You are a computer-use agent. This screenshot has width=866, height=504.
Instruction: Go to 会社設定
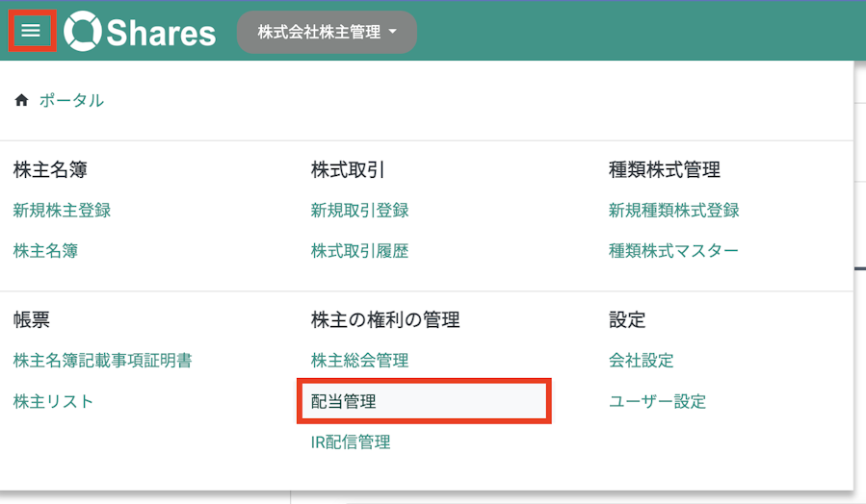click(642, 360)
